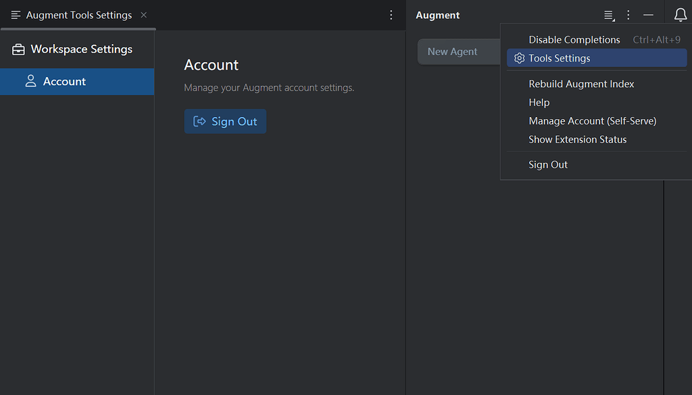Screen dimensions: 692x395
Task: Click the sign-out arrow icon in button
Action: click(199, 121)
